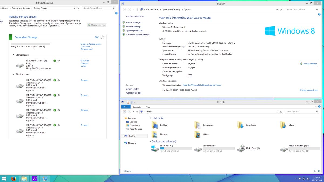Switch This PC to large icons view
The height and width of the screenshot is (182, 324).
point(319,171)
